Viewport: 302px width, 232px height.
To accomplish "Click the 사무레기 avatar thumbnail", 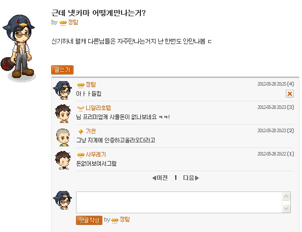I will coord(63,160).
